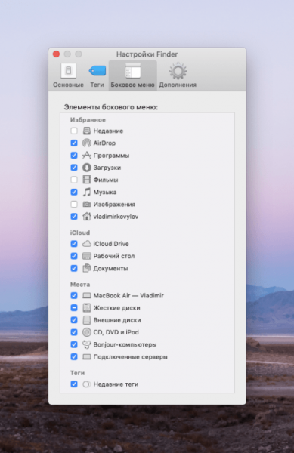
Task: Switch to the Теги tab
Action: [97, 75]
